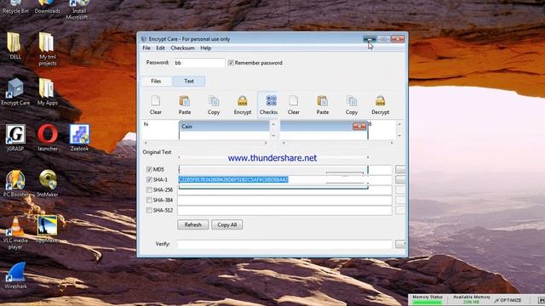The height and width of the screenshot is (306, 545).
Task: Click in the Verify input field
Action: pyautogui.click(x=284, y=244)
